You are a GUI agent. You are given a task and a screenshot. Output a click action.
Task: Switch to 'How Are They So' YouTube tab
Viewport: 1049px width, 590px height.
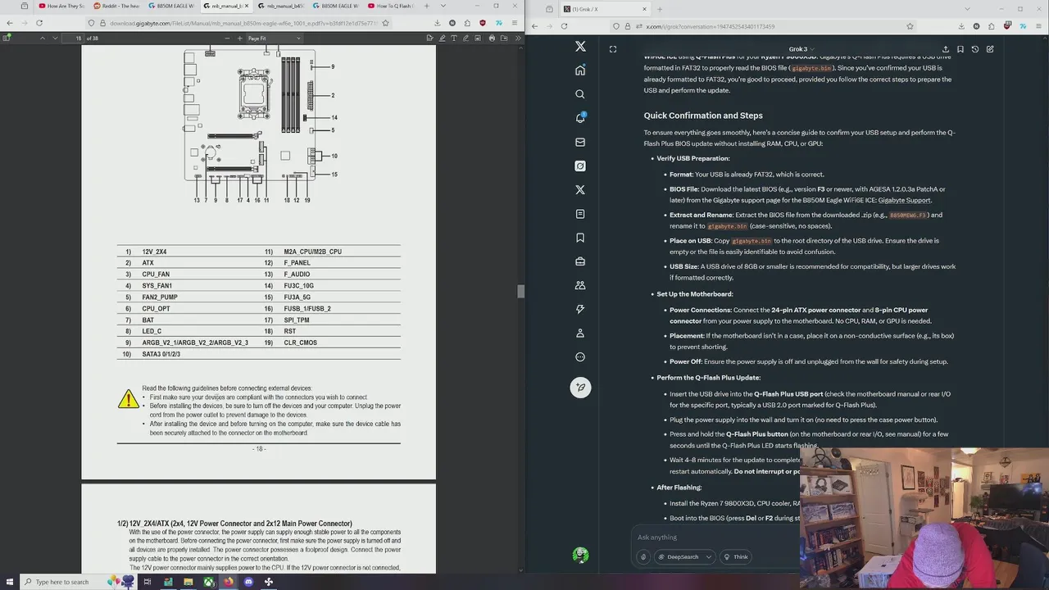pyautogui.click(x=62, y=6)
